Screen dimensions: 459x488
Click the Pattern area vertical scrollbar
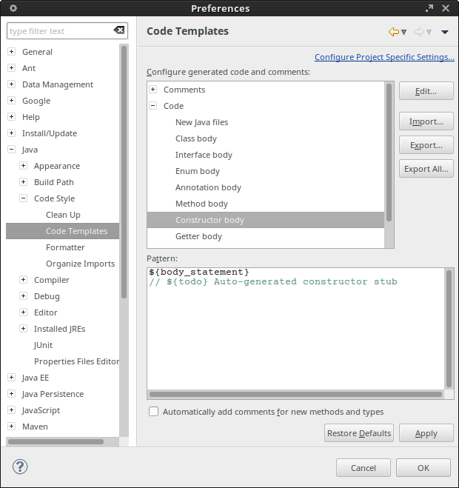click(x=449, y=329)
